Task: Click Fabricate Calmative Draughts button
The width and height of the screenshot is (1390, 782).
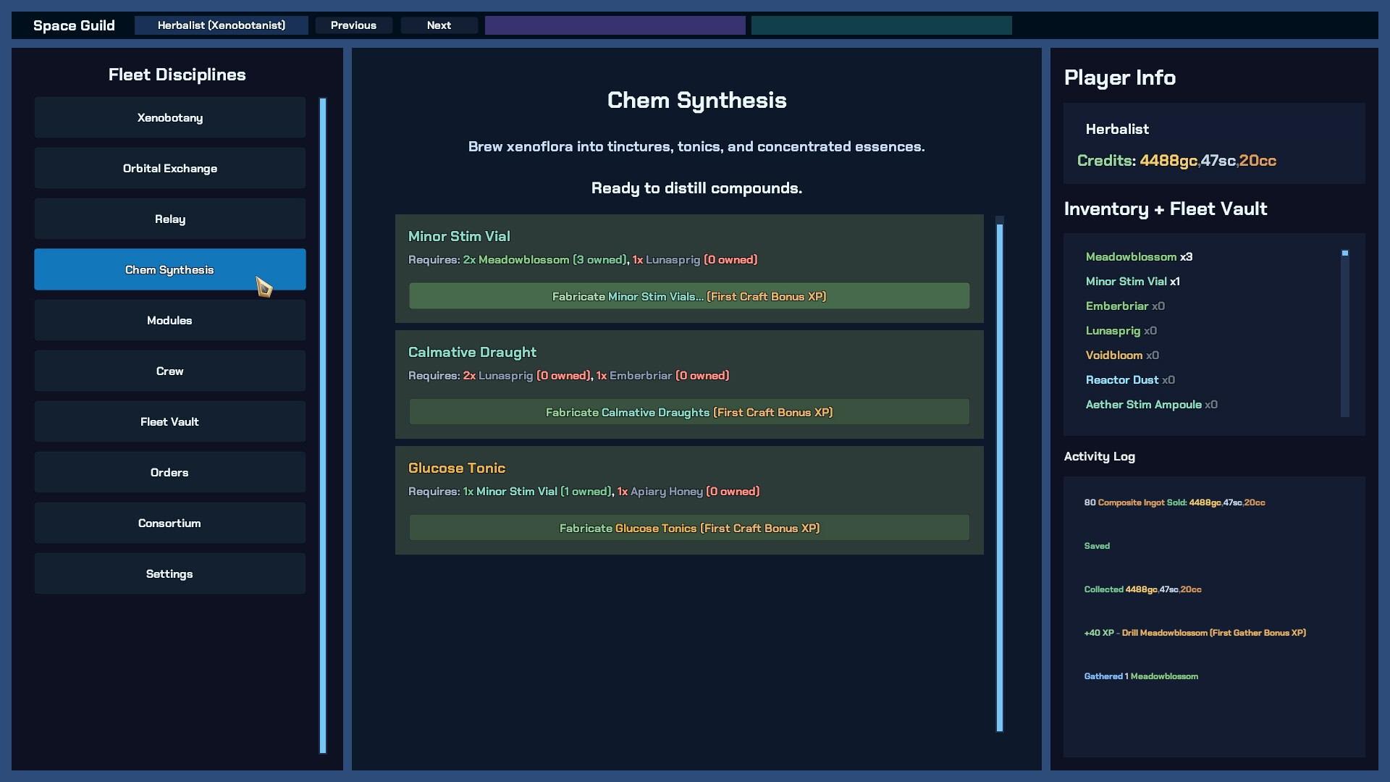Action: pyautogui.click(x=688, y=412)
